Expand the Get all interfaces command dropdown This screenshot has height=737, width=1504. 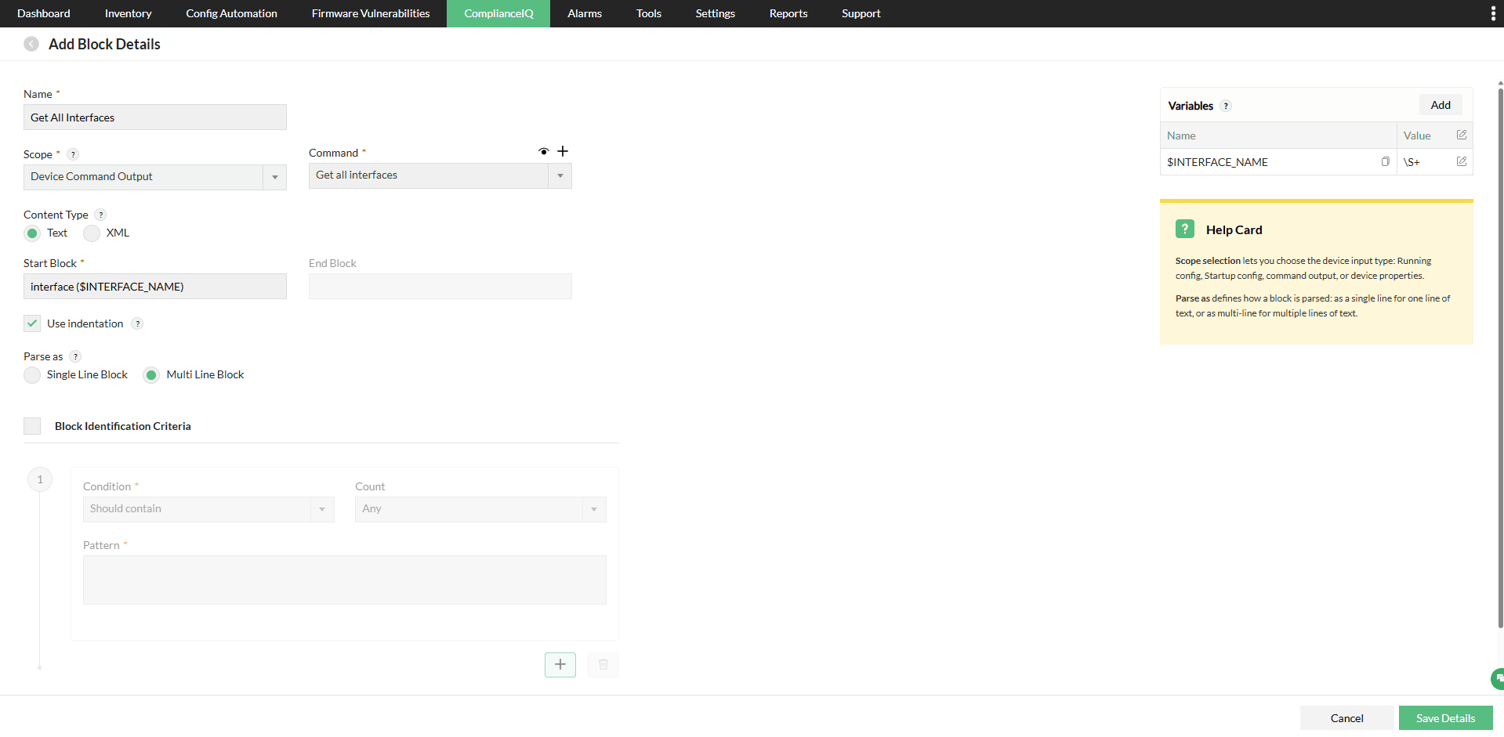point(560,175)
